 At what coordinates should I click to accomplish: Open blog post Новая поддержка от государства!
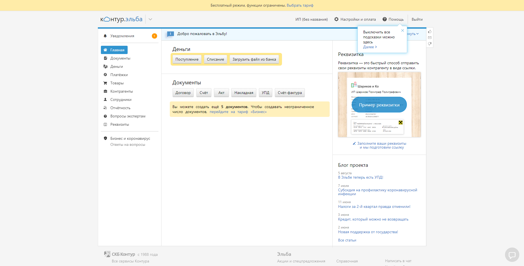[368, 232]
